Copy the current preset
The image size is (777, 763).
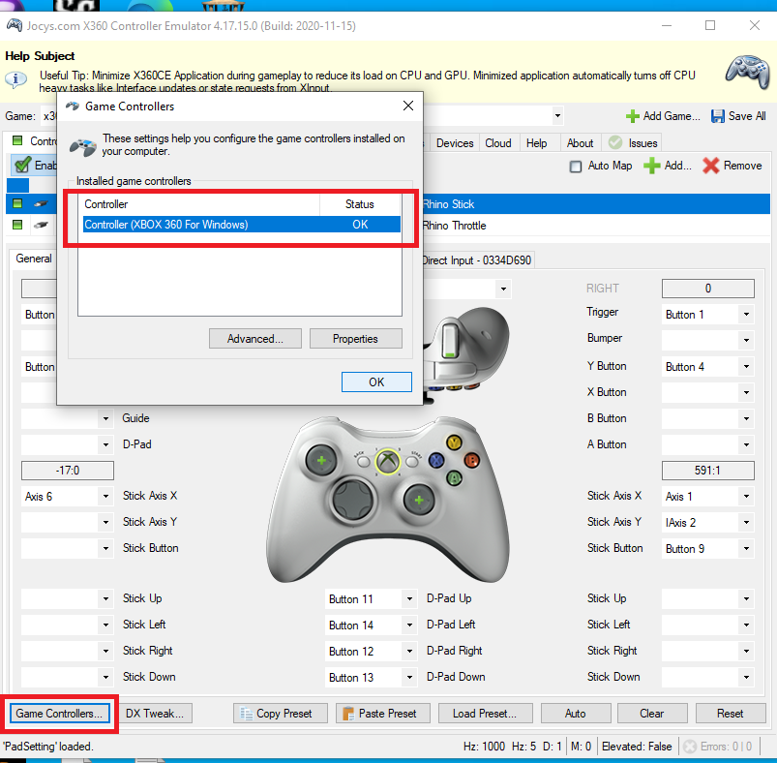[x=281, y=714]
